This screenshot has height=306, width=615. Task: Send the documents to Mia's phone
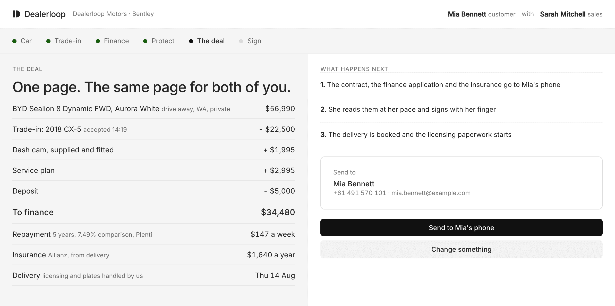[461, 228]
